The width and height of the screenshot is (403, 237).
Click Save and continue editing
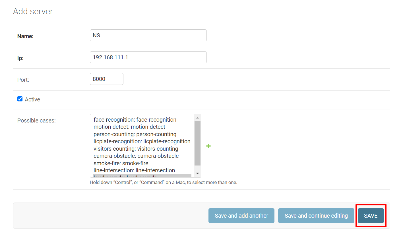point(316,216)
